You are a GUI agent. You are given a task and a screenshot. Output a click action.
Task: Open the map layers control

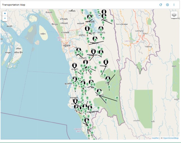pyautogui.click(x=174, y=14)
